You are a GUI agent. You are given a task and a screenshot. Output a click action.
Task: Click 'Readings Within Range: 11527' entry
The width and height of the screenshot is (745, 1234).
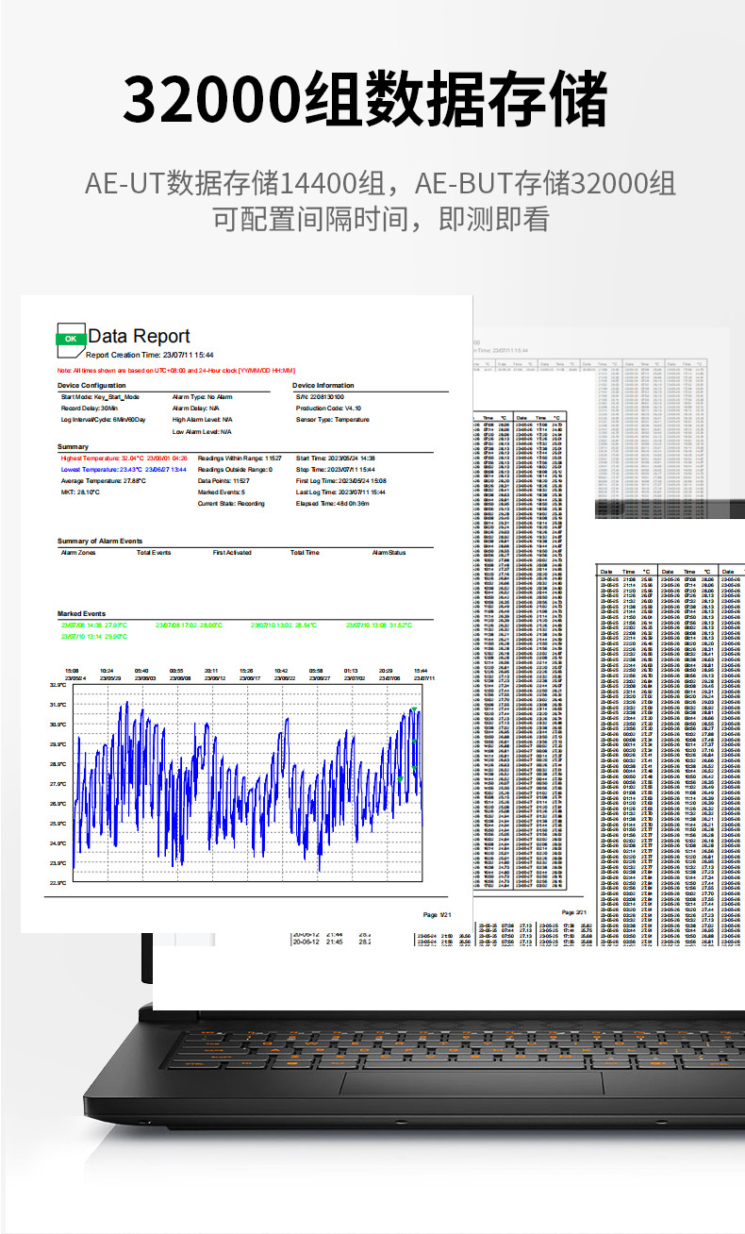click(x=240, y=458)
